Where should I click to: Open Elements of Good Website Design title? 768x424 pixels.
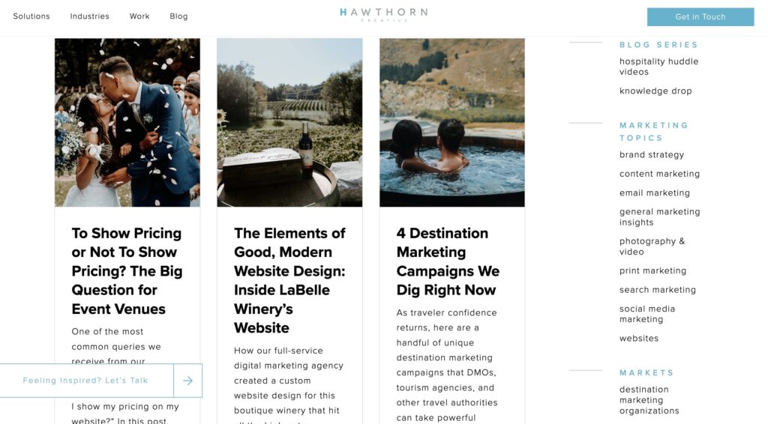pyautogui.click(x=289, y=280)
